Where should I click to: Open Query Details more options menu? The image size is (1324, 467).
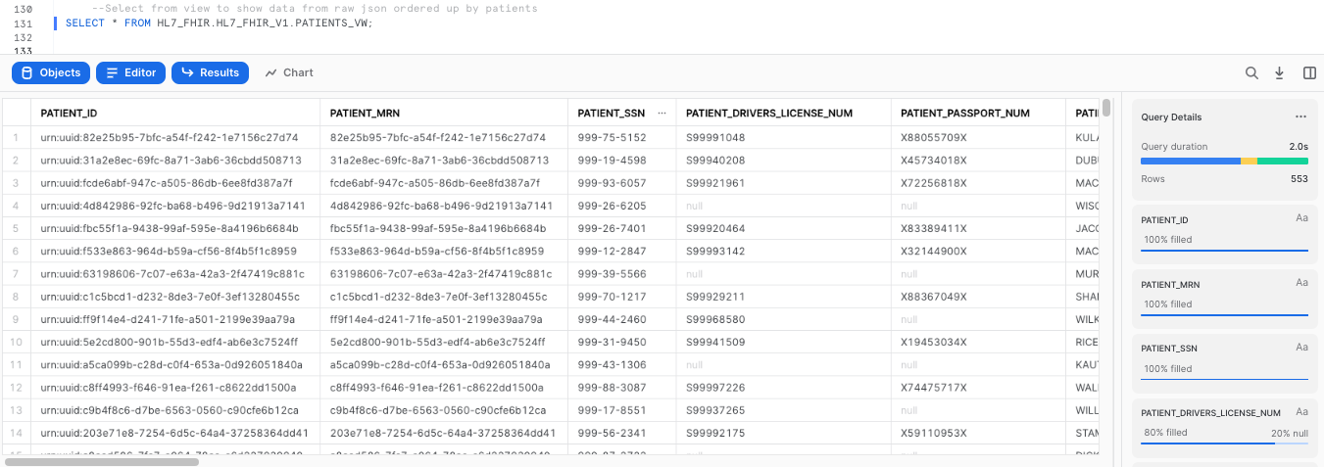coord(1300,117)
